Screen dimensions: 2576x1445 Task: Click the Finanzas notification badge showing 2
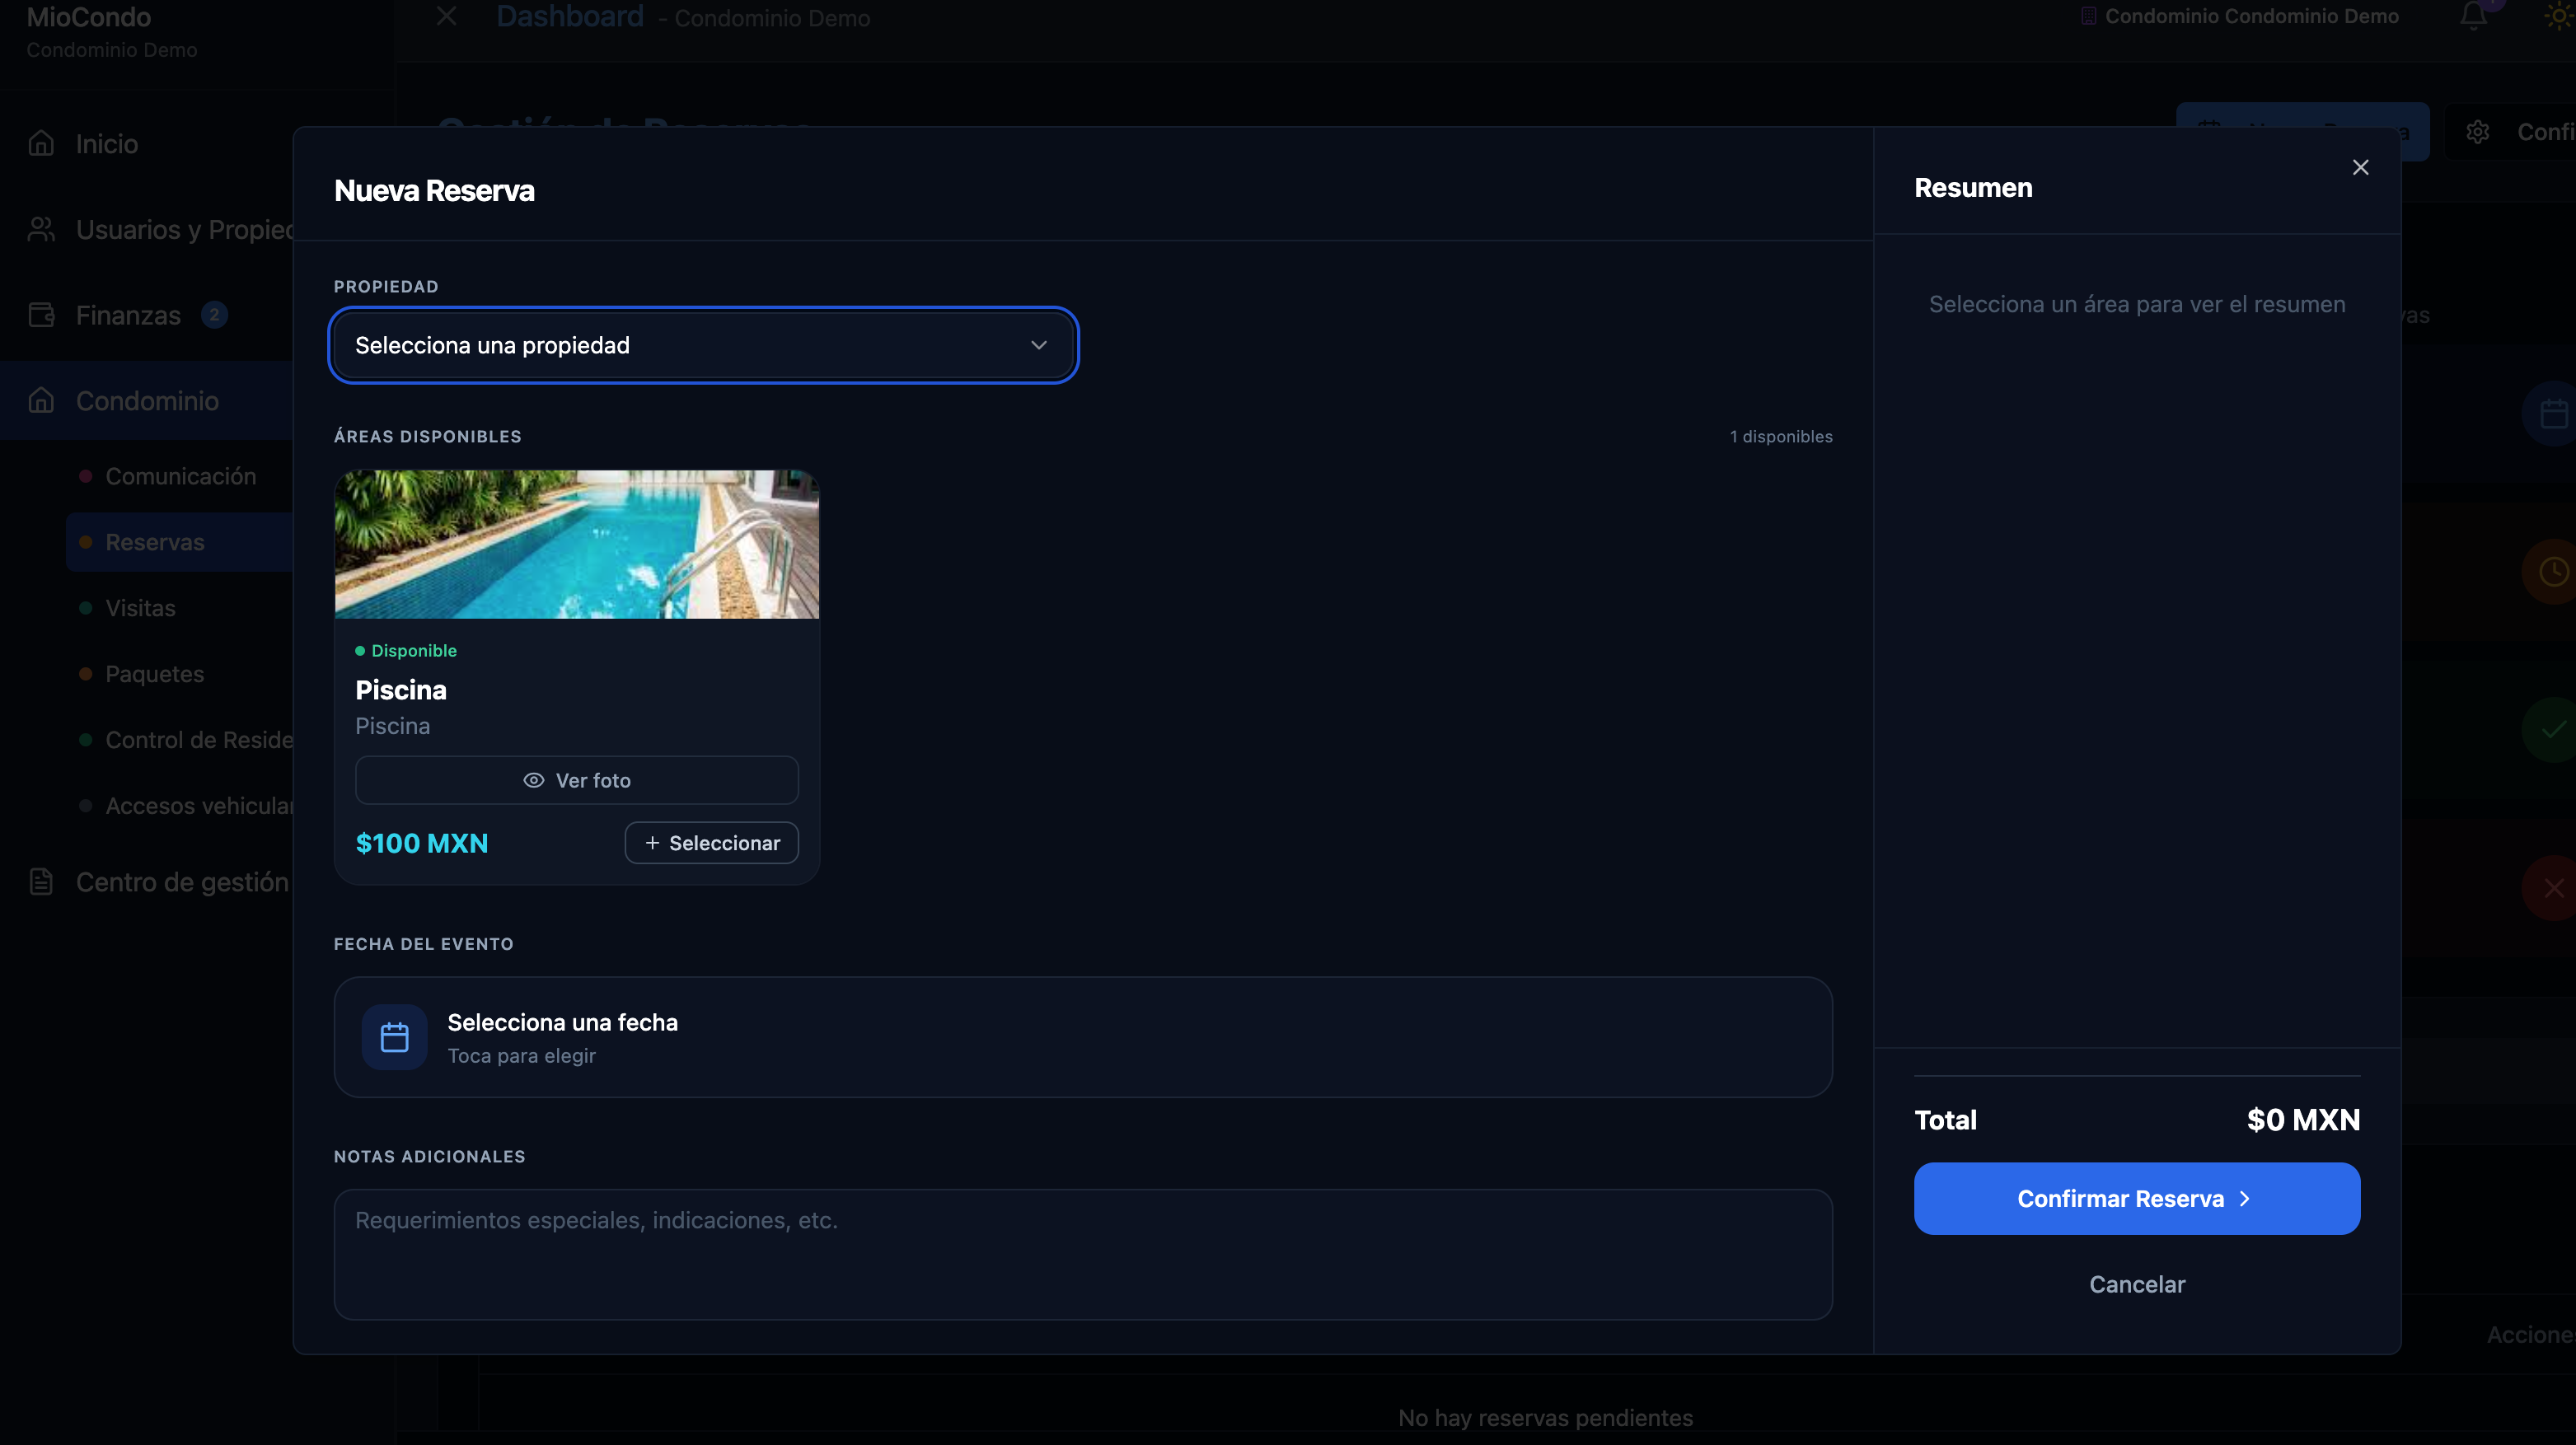tap(214, 314)
